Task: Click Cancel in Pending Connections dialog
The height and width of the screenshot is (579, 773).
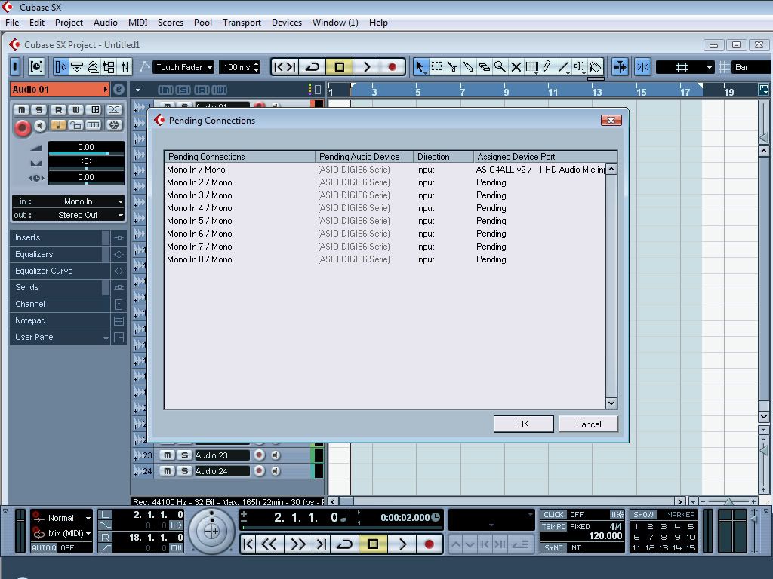Action: (588, 424)
